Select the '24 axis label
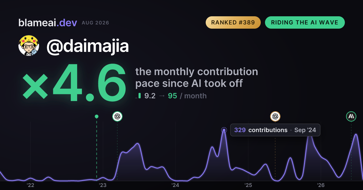The image size is (363, 190). [x=175, y=185]
